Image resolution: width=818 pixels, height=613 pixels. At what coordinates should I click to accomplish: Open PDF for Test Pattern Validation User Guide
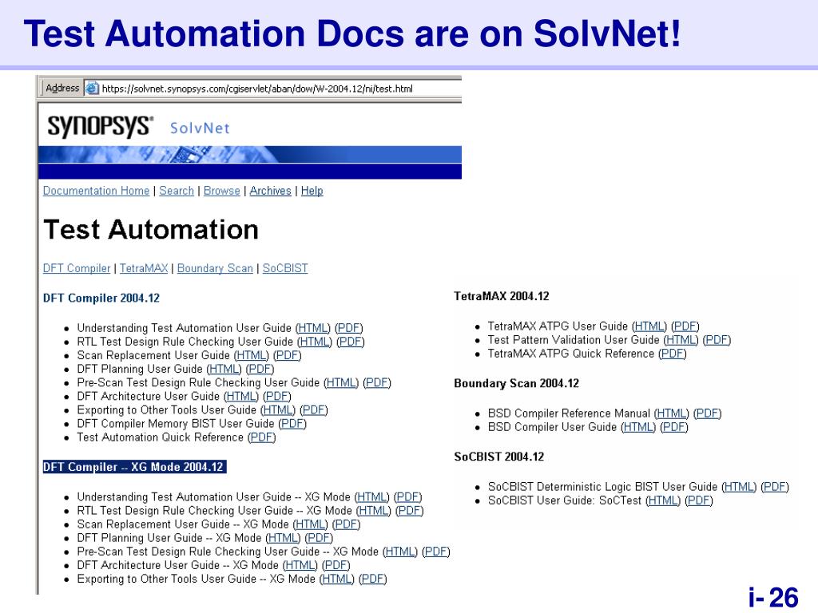[x=717, y=340]
